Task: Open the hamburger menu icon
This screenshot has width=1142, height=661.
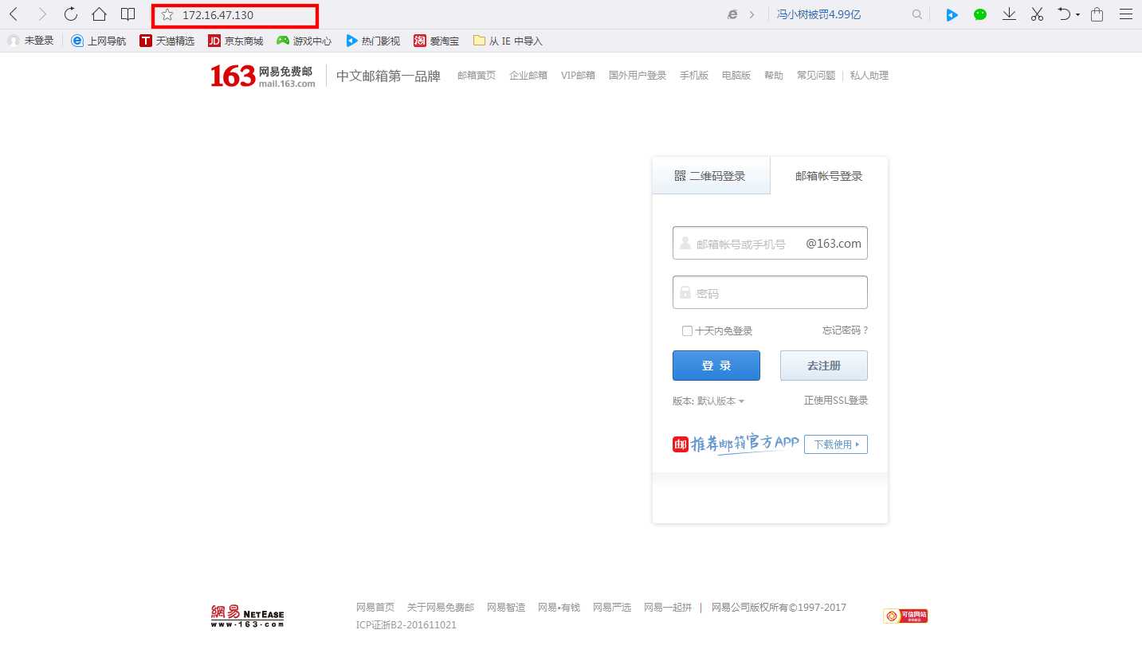Action: pos(1125,14)
